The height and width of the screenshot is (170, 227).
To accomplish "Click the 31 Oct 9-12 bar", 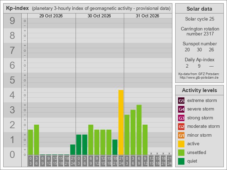I will [x=145, y=140].
